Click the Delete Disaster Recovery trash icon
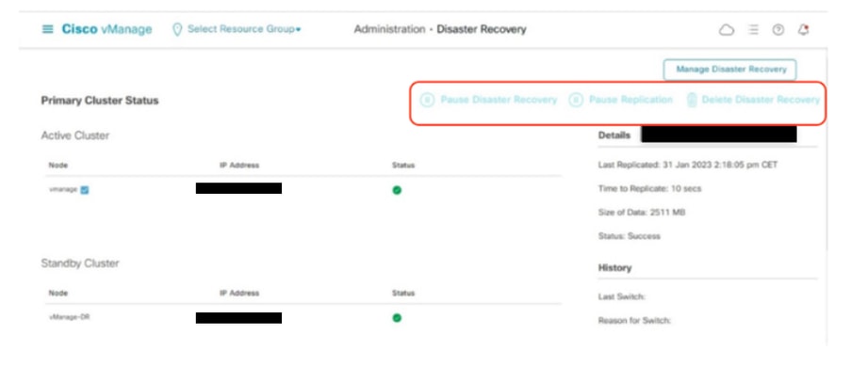 [692, 100]
